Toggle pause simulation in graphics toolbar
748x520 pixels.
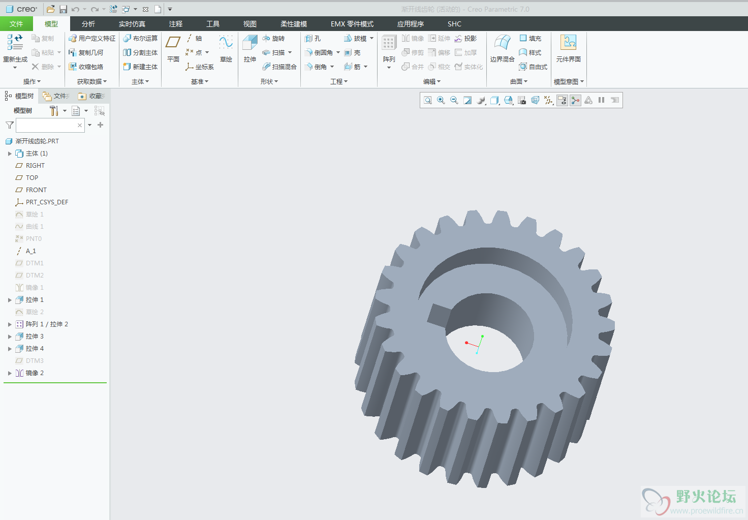601,100
